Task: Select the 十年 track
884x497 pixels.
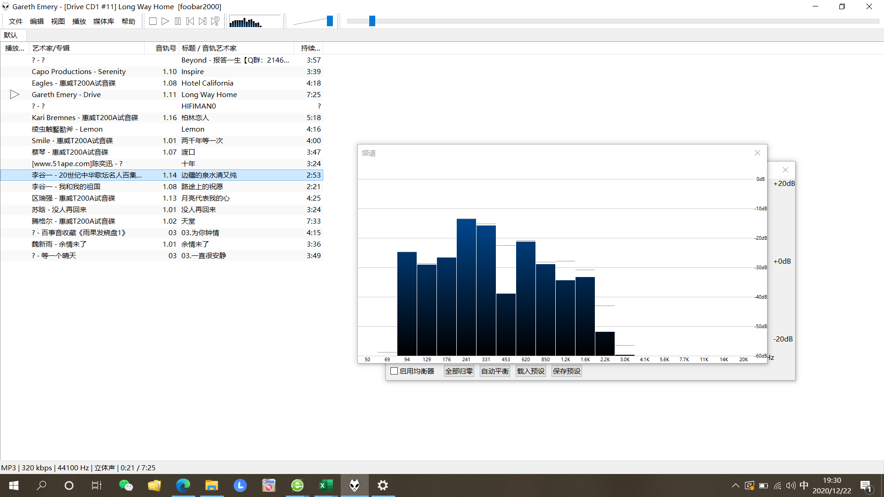Action: [162, 163]
